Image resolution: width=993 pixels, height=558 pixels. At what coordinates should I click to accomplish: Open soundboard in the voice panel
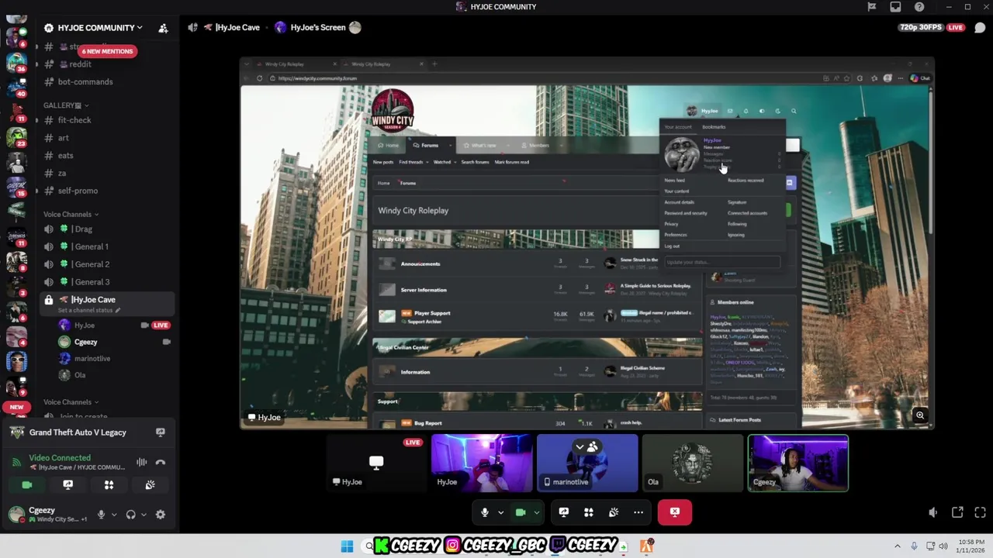point(150,485)
